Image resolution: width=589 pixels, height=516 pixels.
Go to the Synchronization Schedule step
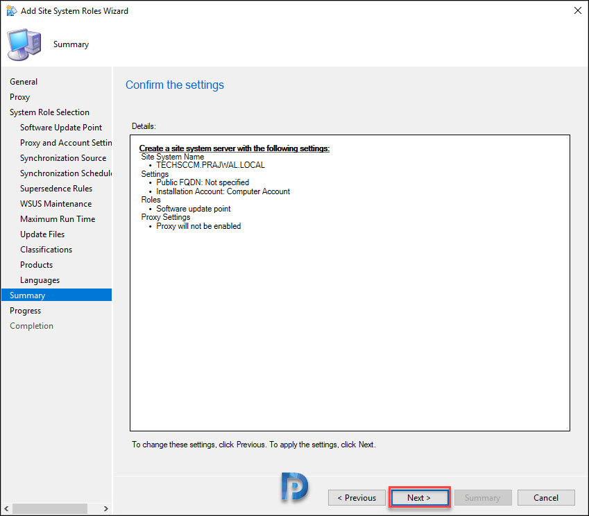click(66, 173)
